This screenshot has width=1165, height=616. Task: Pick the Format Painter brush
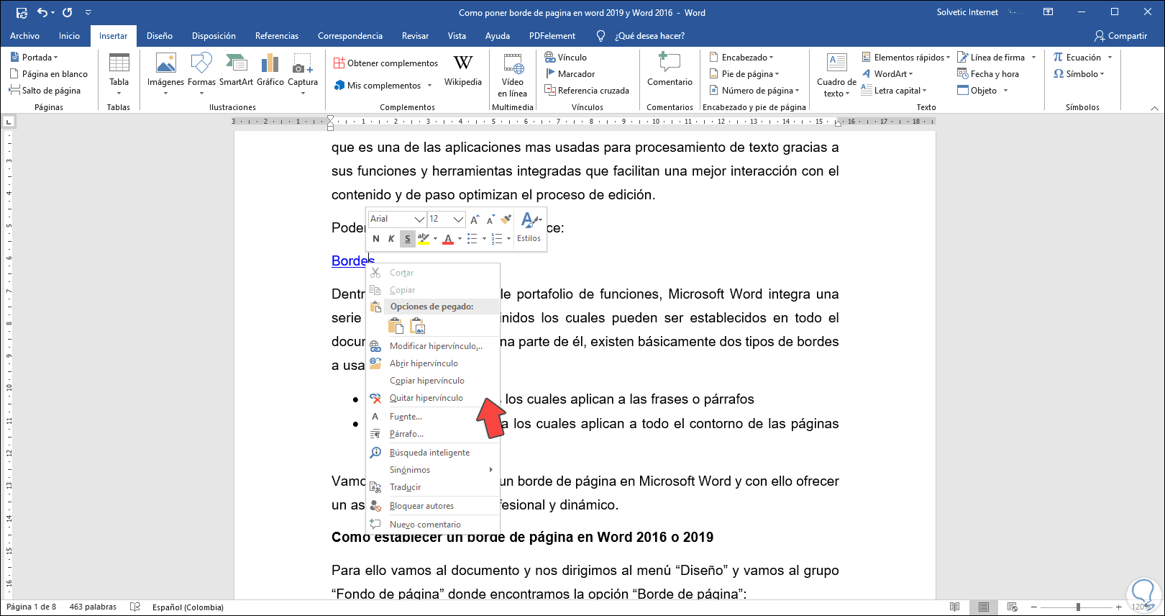506,219
